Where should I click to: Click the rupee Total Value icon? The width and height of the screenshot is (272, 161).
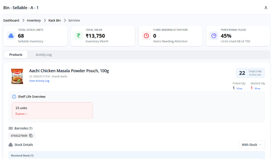[78, 36]
